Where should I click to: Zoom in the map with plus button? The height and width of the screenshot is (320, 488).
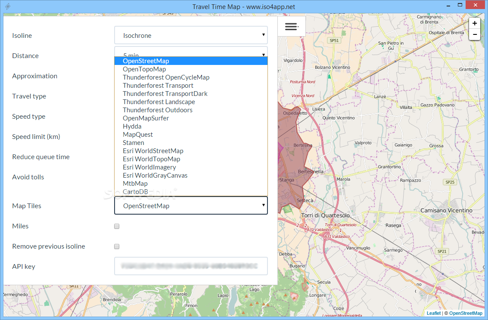[475, 23]
